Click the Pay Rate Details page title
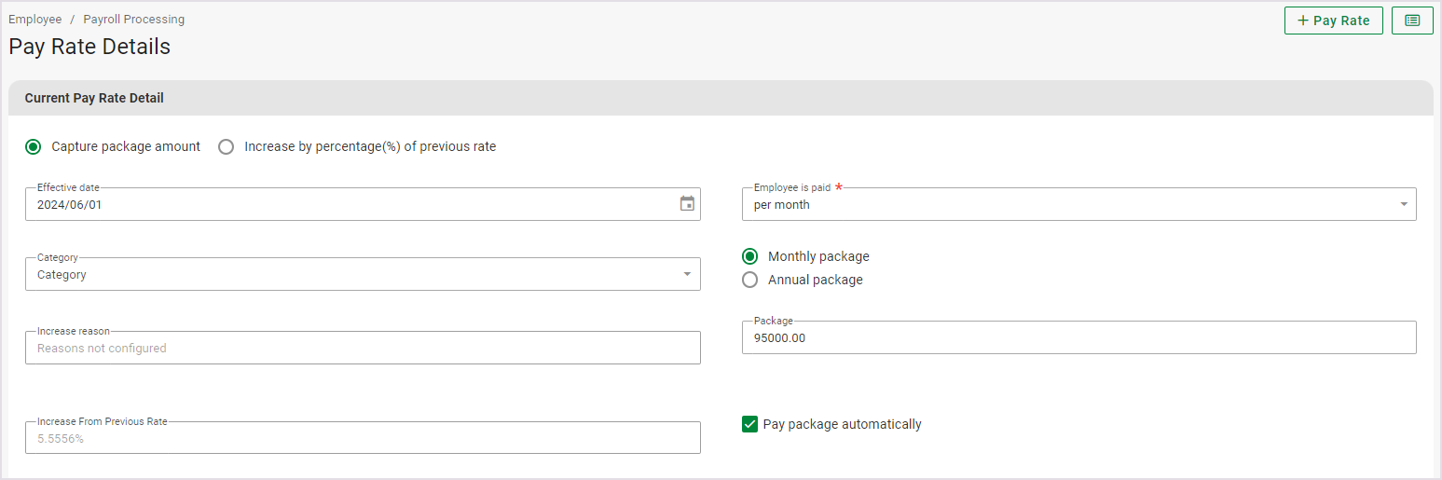1442x480 pixels. [x=89, y=47]
